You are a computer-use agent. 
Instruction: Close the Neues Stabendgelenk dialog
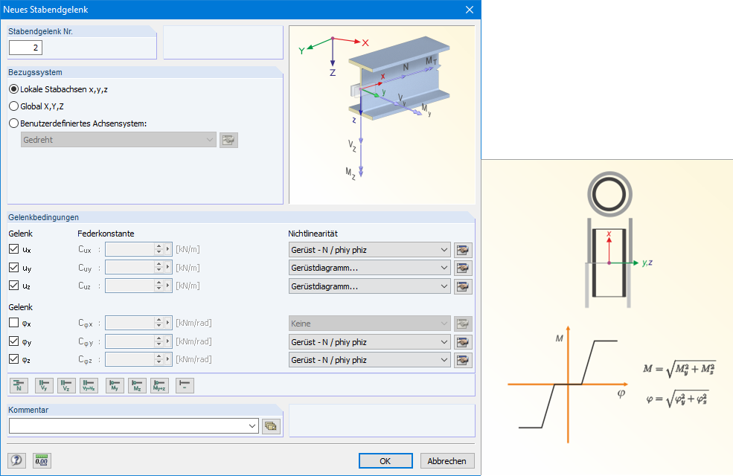470,10
